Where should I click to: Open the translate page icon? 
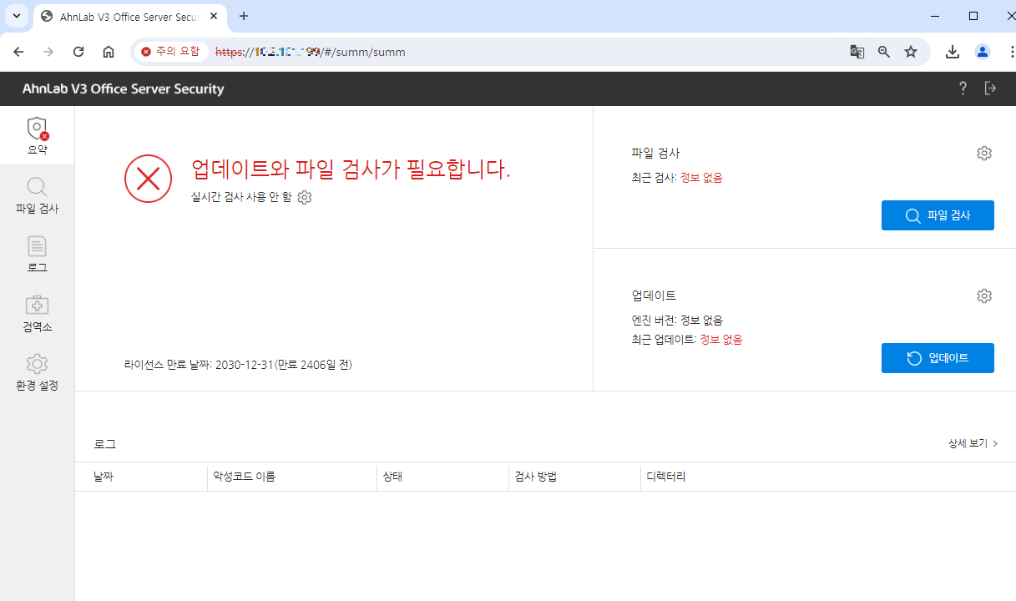[x=857, y=52]
